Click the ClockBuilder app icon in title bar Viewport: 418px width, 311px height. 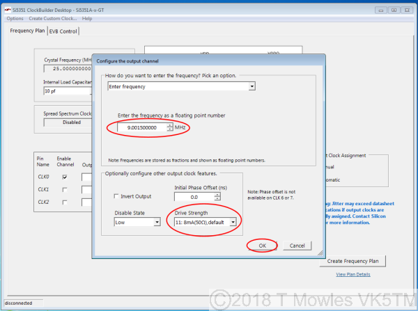(x=8, y=10)
